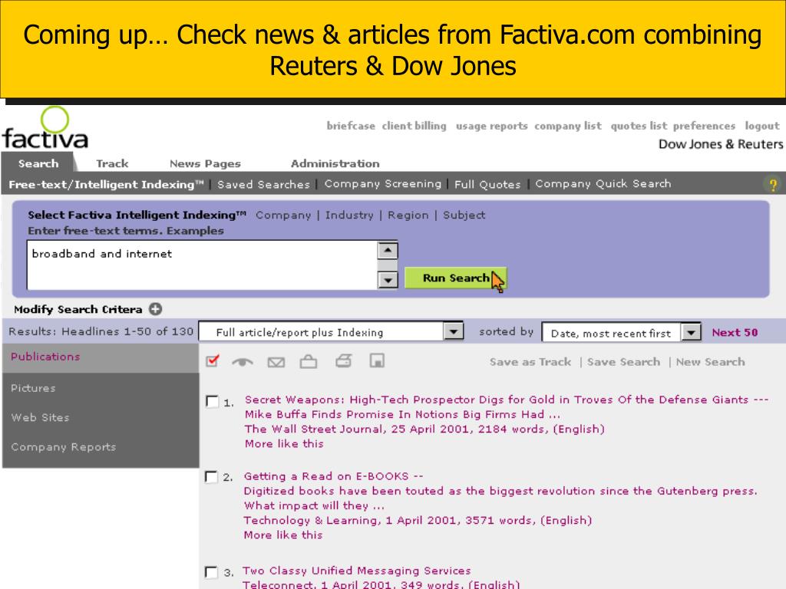The width and height of the screenshot is (786, 589).
Task: Check the box for result 2 E-BOOKS
Action: click(212, 477)
